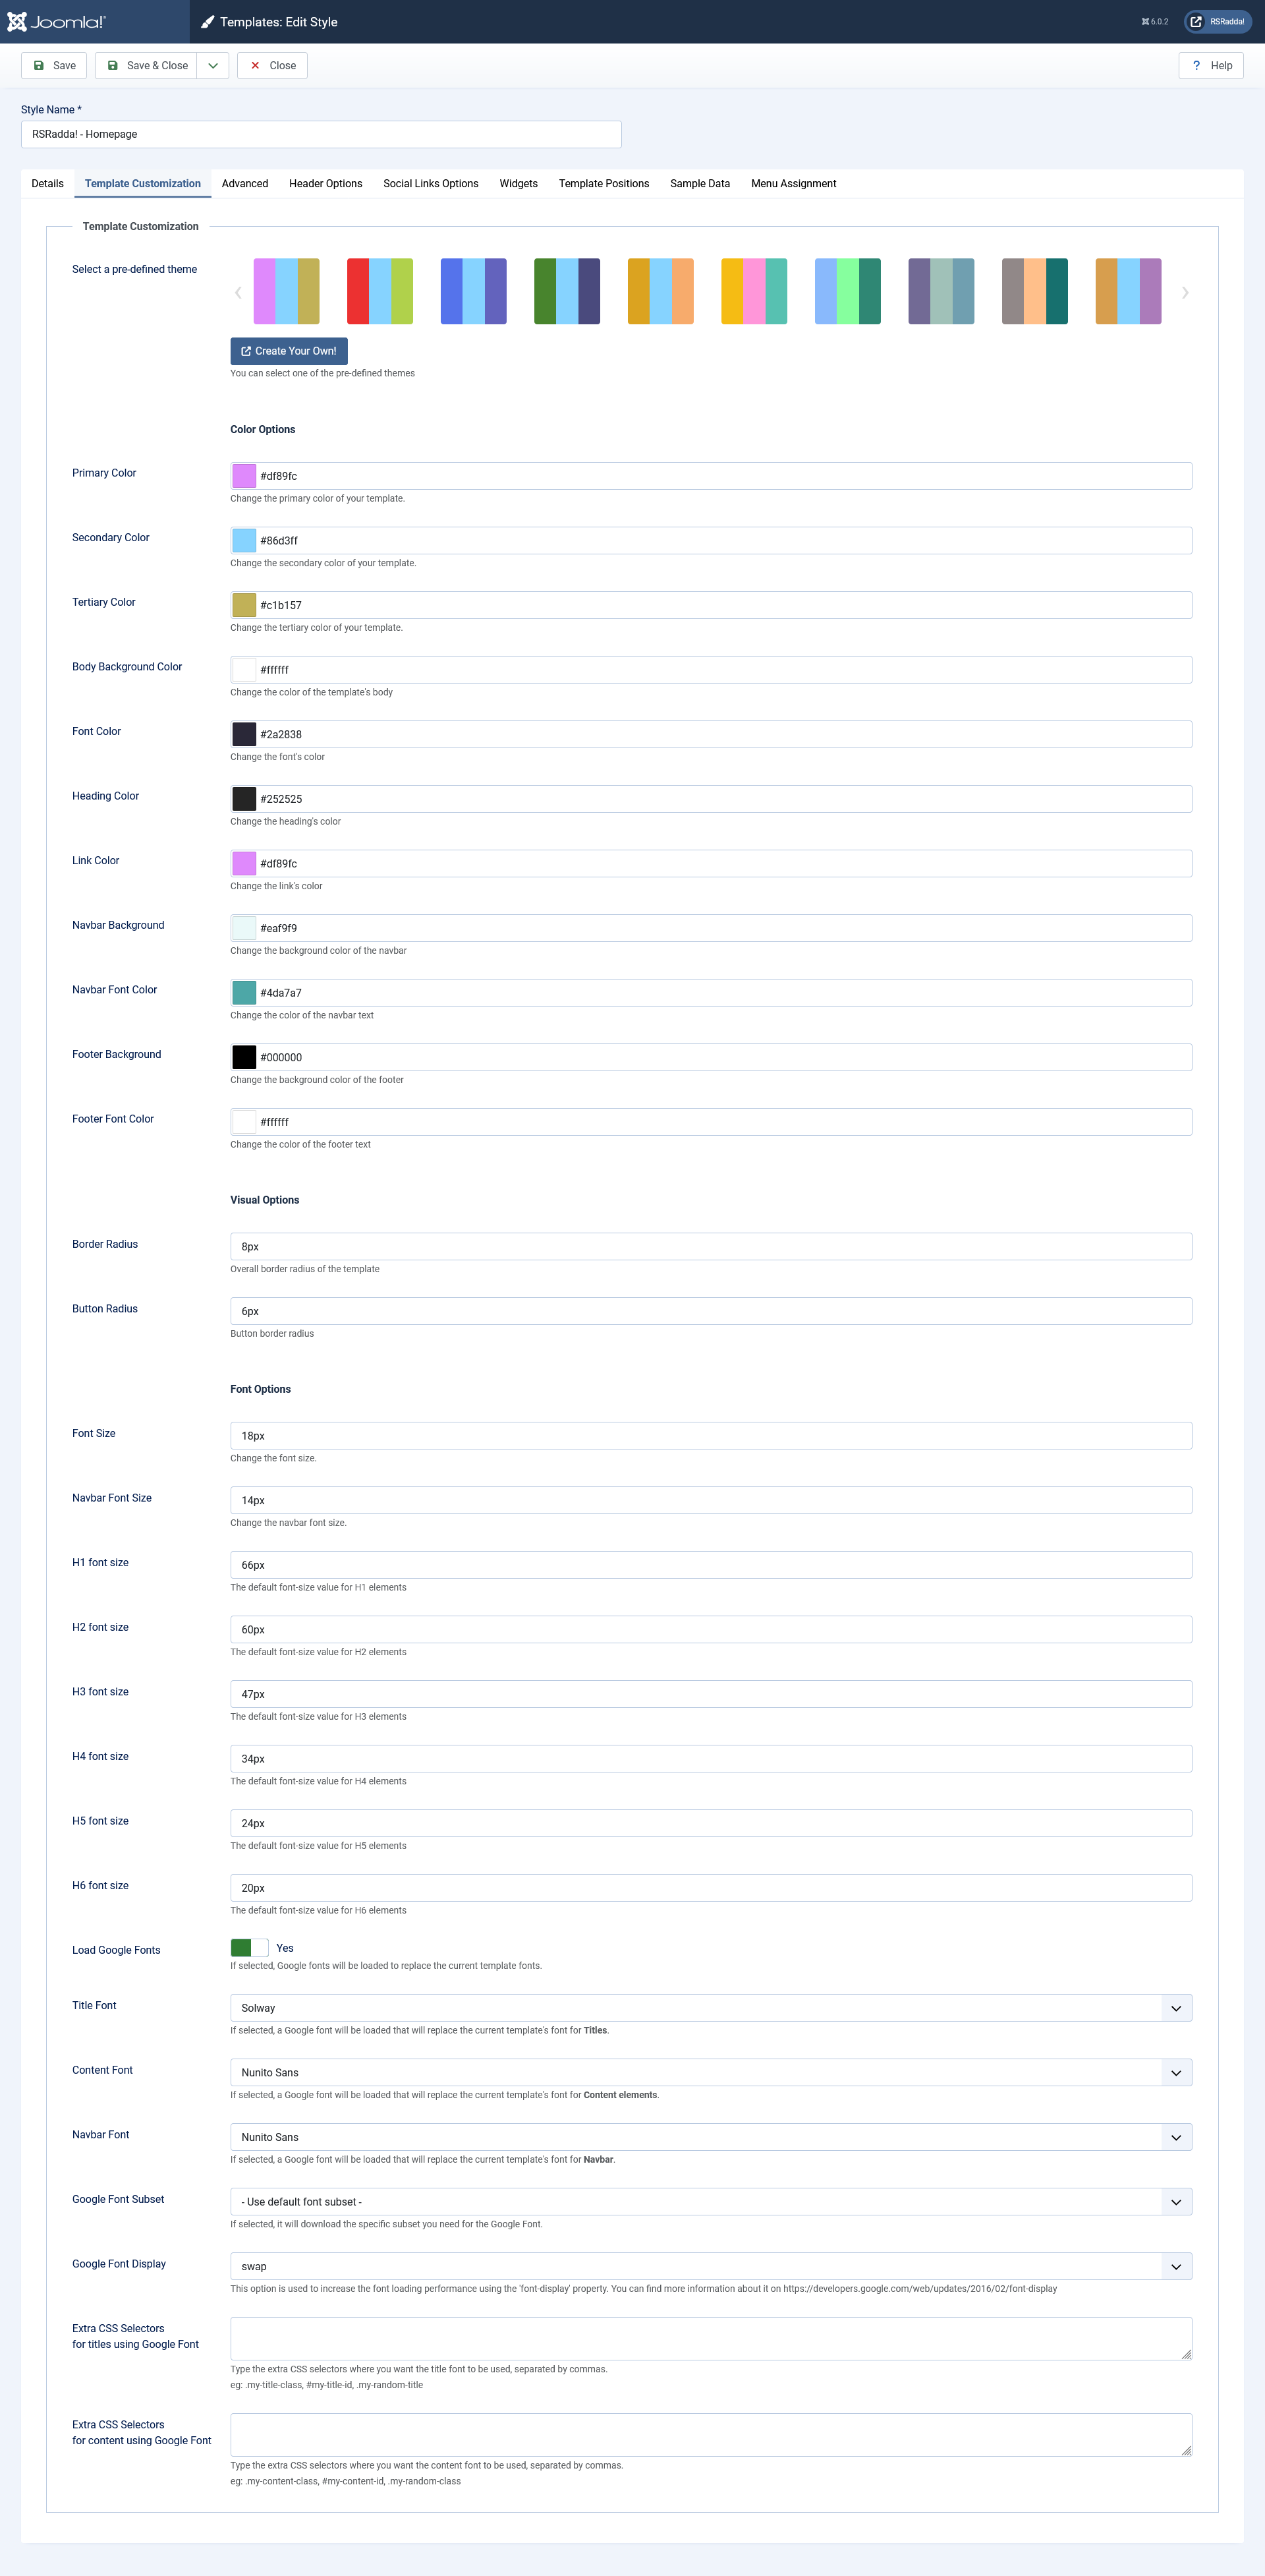The width and height of the screenshot is (1265, 2576).
Task: Click the Border Radius input field
Action: (710, 1247)
